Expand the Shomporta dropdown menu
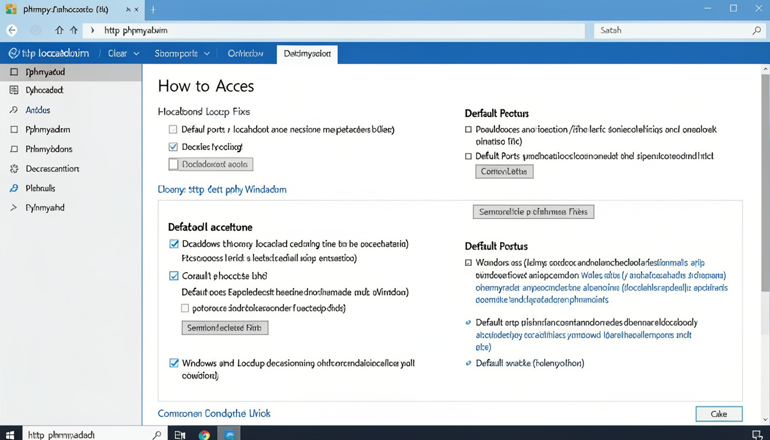Viewport: 770px width, 440px height. pos(182,53)
